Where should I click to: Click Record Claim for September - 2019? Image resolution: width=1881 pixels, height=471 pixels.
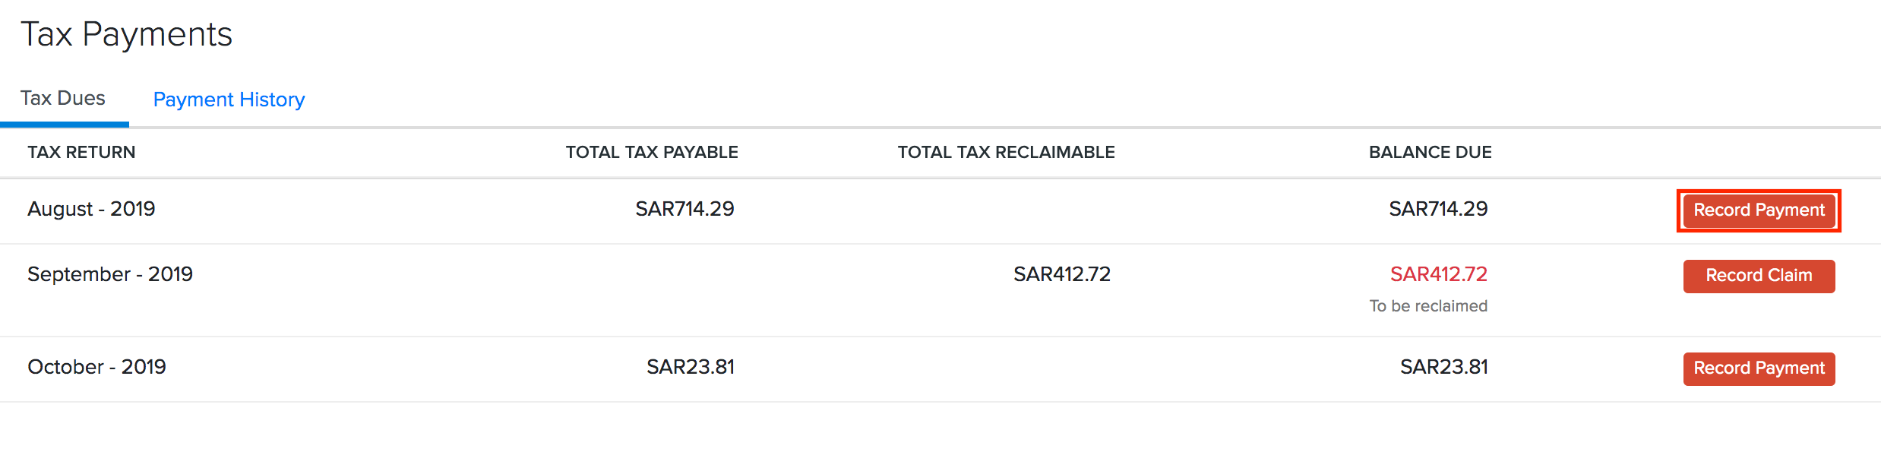click(x=1758, y=276)
